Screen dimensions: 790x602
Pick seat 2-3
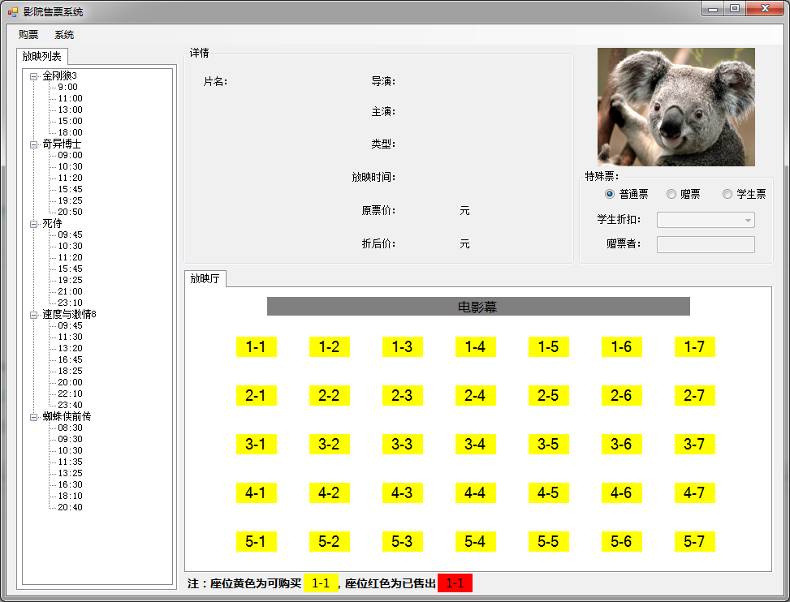402,396
